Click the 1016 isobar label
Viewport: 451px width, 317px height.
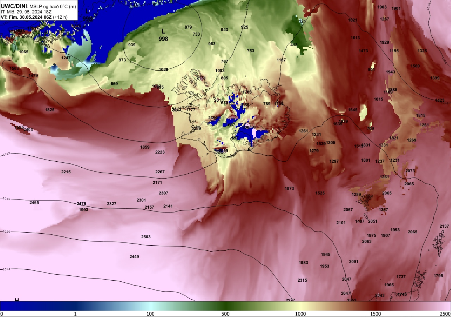tap(7, 199)
